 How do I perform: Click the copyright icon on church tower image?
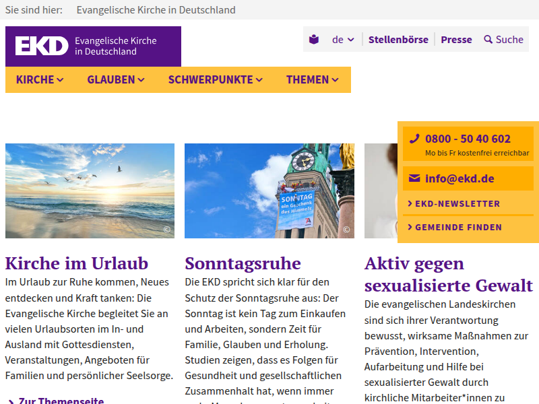(x=346, y=230)
